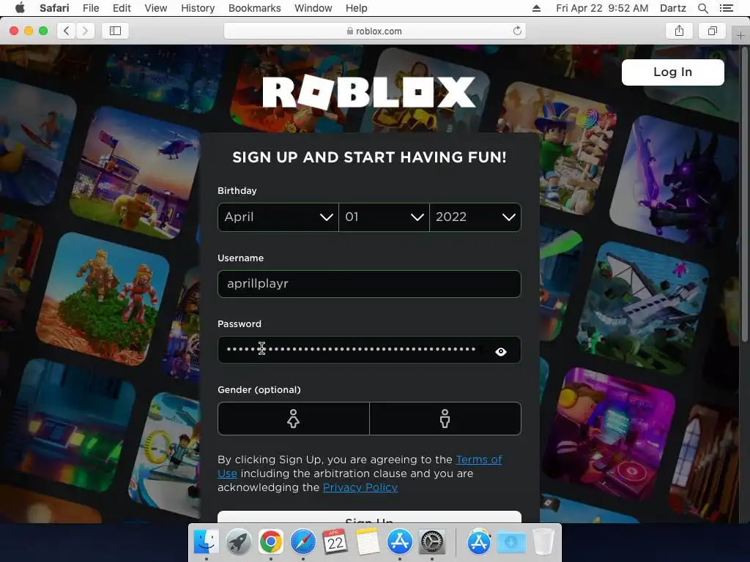
Task: Click the green island characters thumbnail
Action: click(103, 299)
